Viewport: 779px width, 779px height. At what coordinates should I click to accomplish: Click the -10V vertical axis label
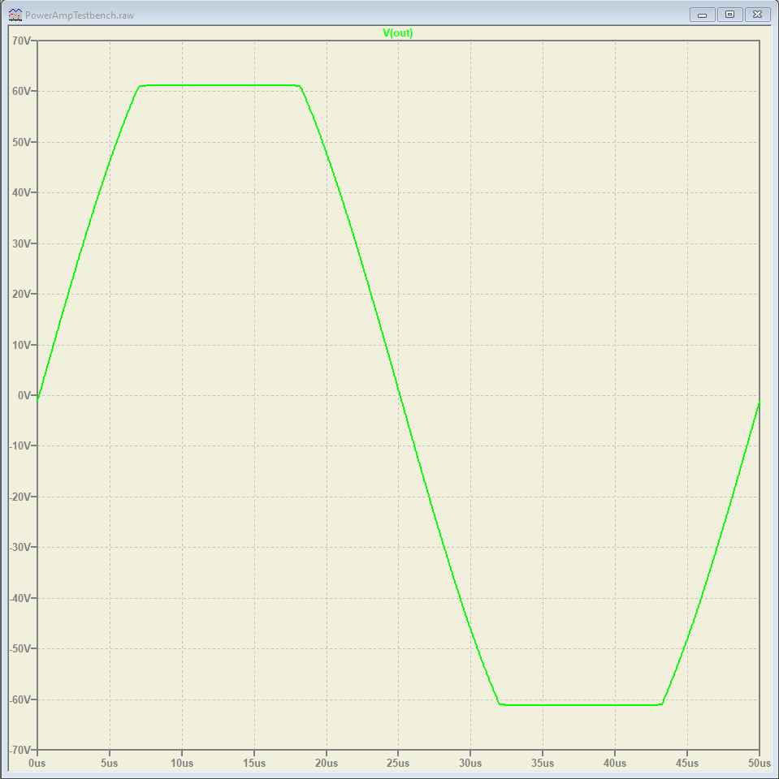click(19, 446)
